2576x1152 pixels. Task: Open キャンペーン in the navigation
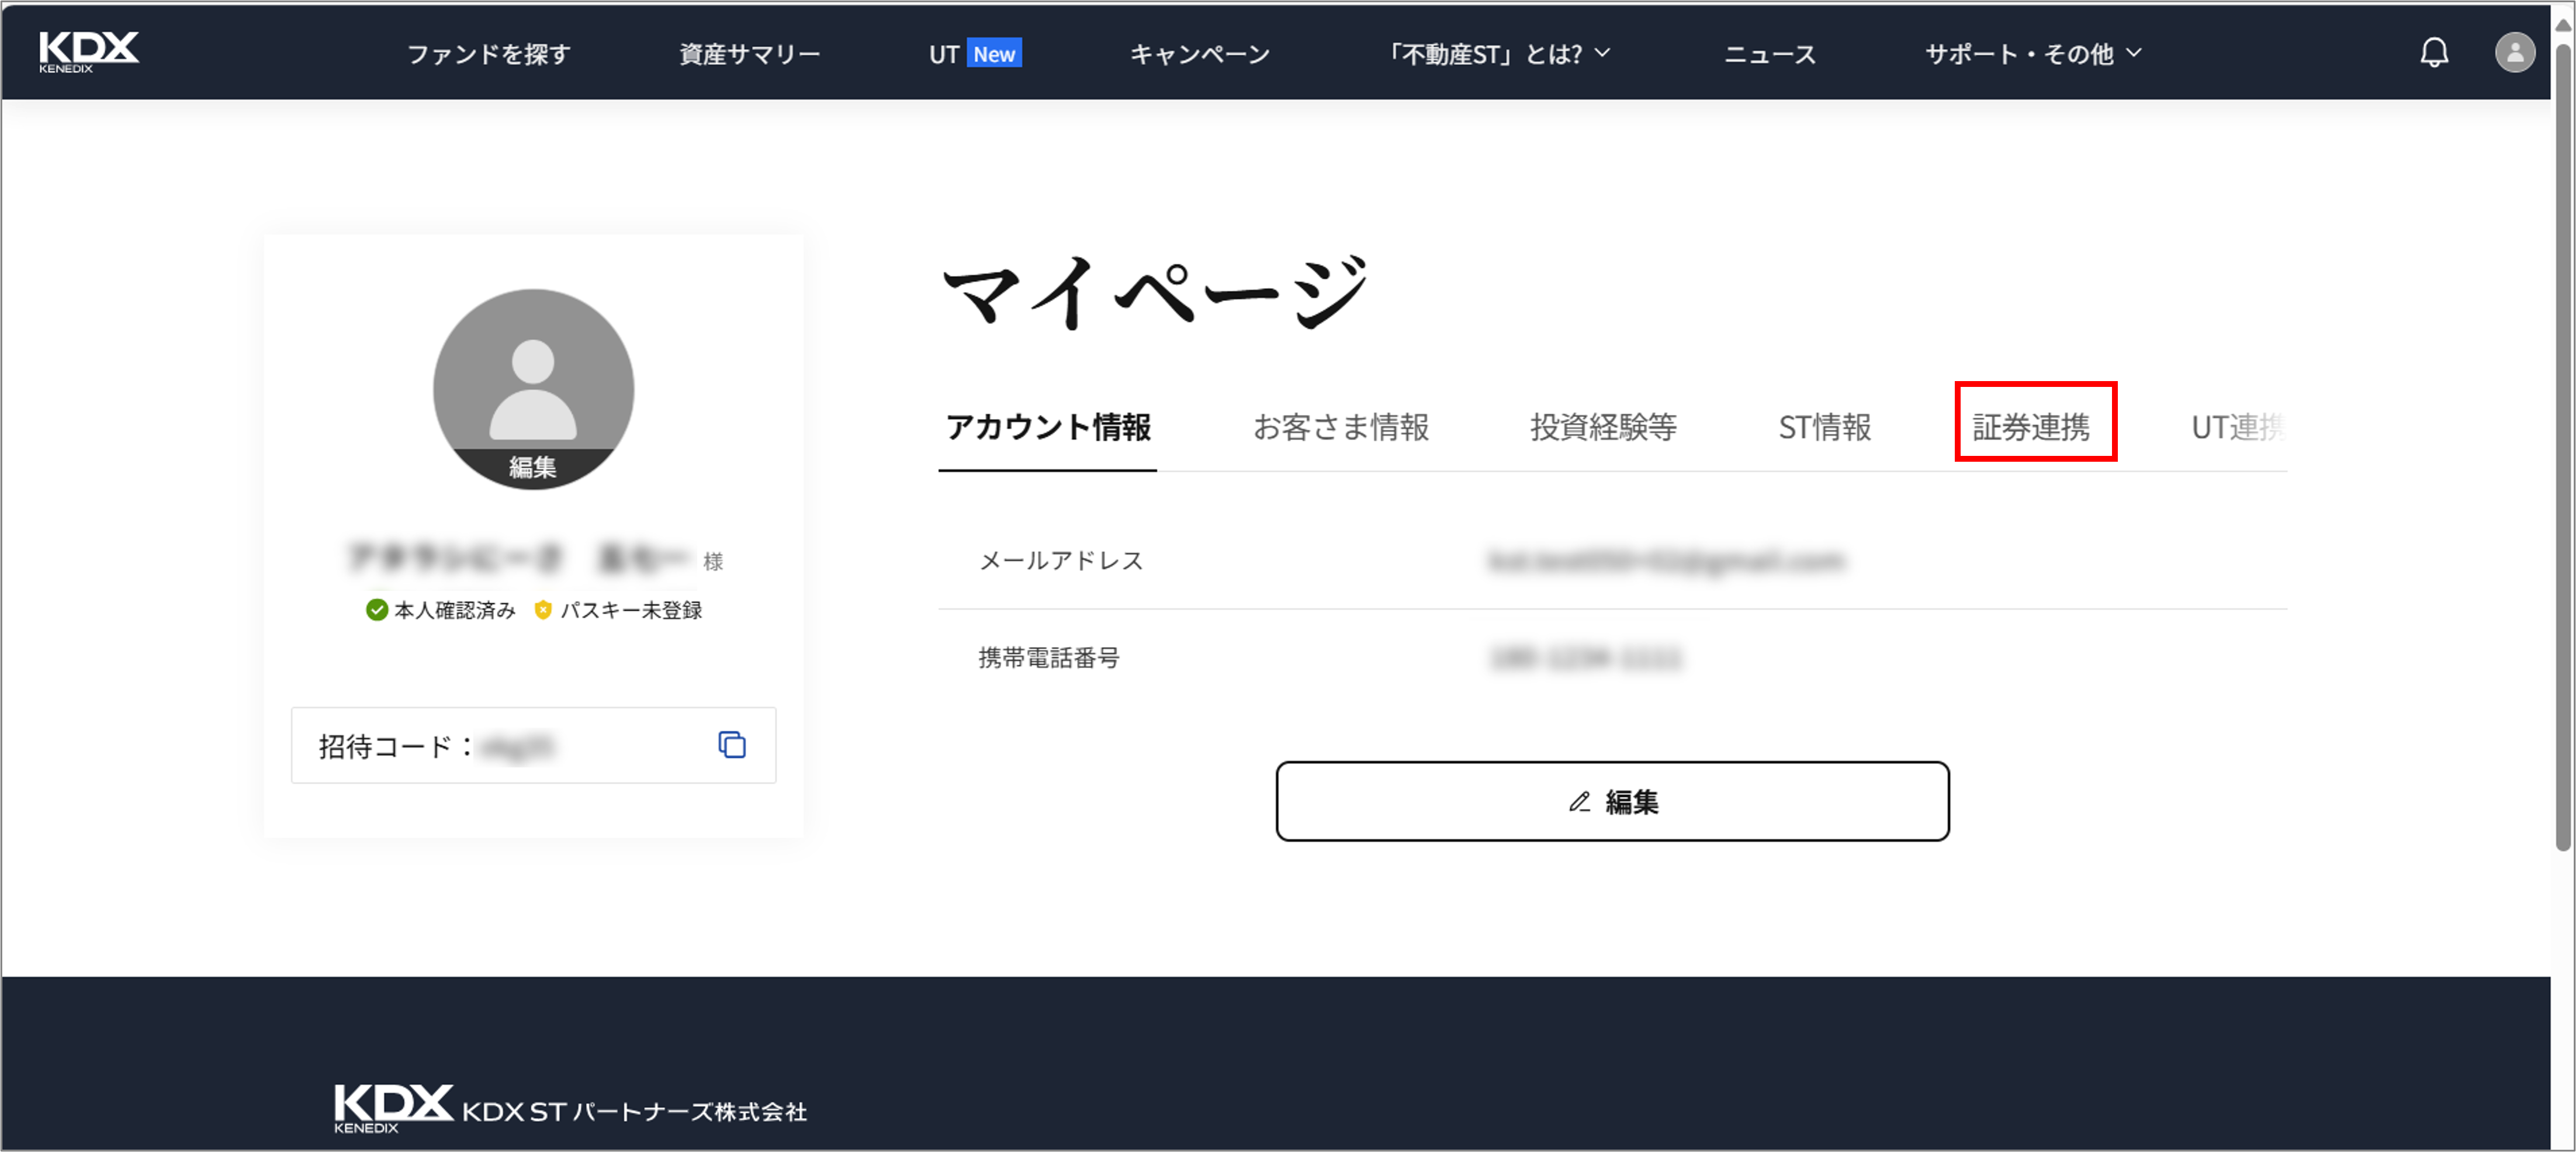(x=1200, y=54)
